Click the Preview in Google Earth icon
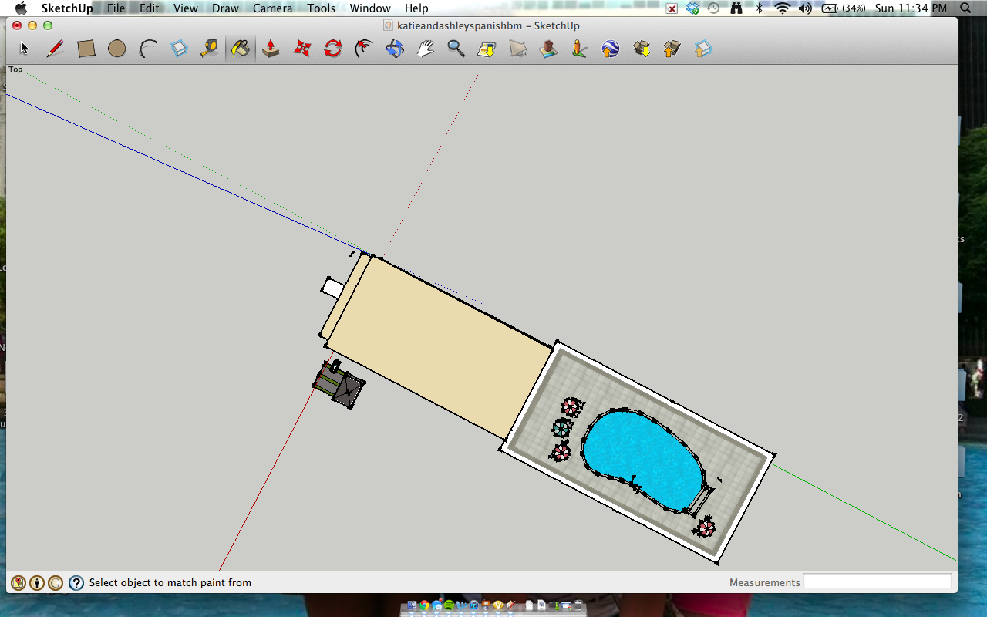Viewport: 987px width, 617px height. (610, 49)
